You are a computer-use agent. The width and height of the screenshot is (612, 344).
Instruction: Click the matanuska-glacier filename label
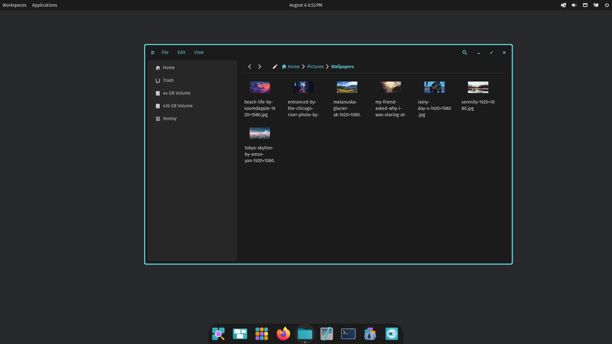[x=347, y=108]
